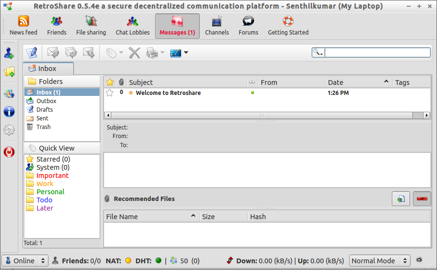Viewport: 437px width, 270px height.
Task: Click the sound status icon in status bar
Action: 419,260
